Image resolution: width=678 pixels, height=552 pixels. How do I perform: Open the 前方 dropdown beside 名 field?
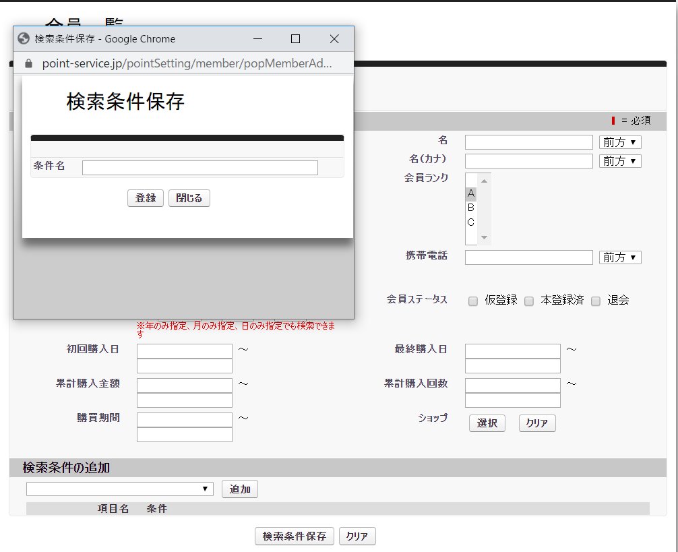pos(620,142)
